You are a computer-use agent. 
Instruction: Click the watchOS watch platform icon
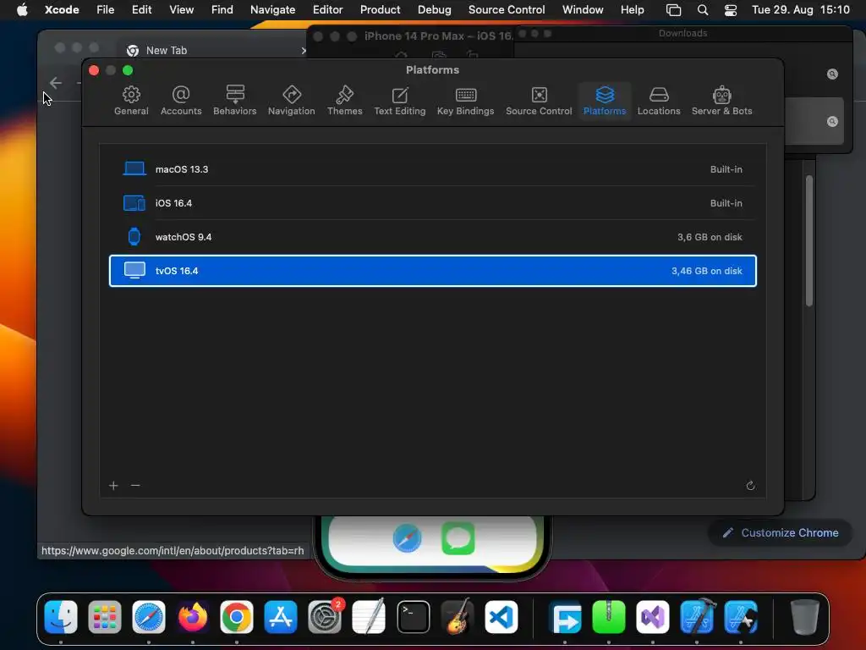pos(134,237)
